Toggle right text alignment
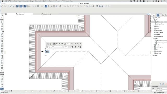This screenshot has width=167, height=94. click(x=59, y=44)
